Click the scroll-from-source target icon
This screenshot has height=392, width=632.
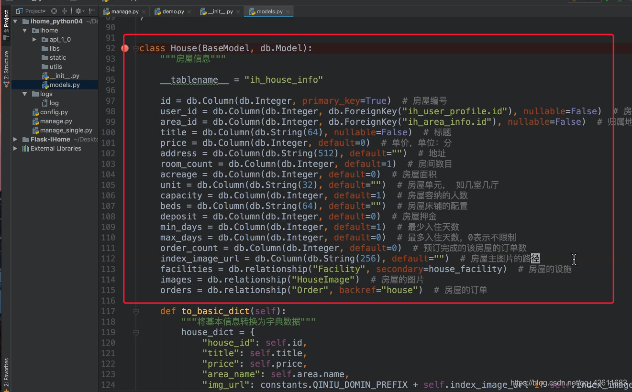pyautogui.click(x=54, y=11)
